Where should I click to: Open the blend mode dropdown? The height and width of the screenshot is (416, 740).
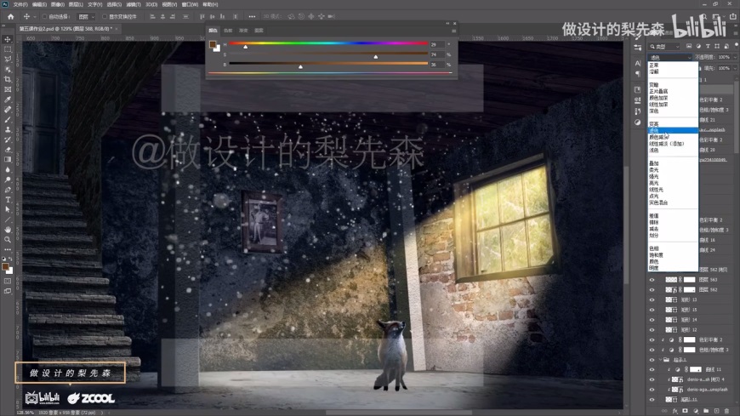point(669,57)
